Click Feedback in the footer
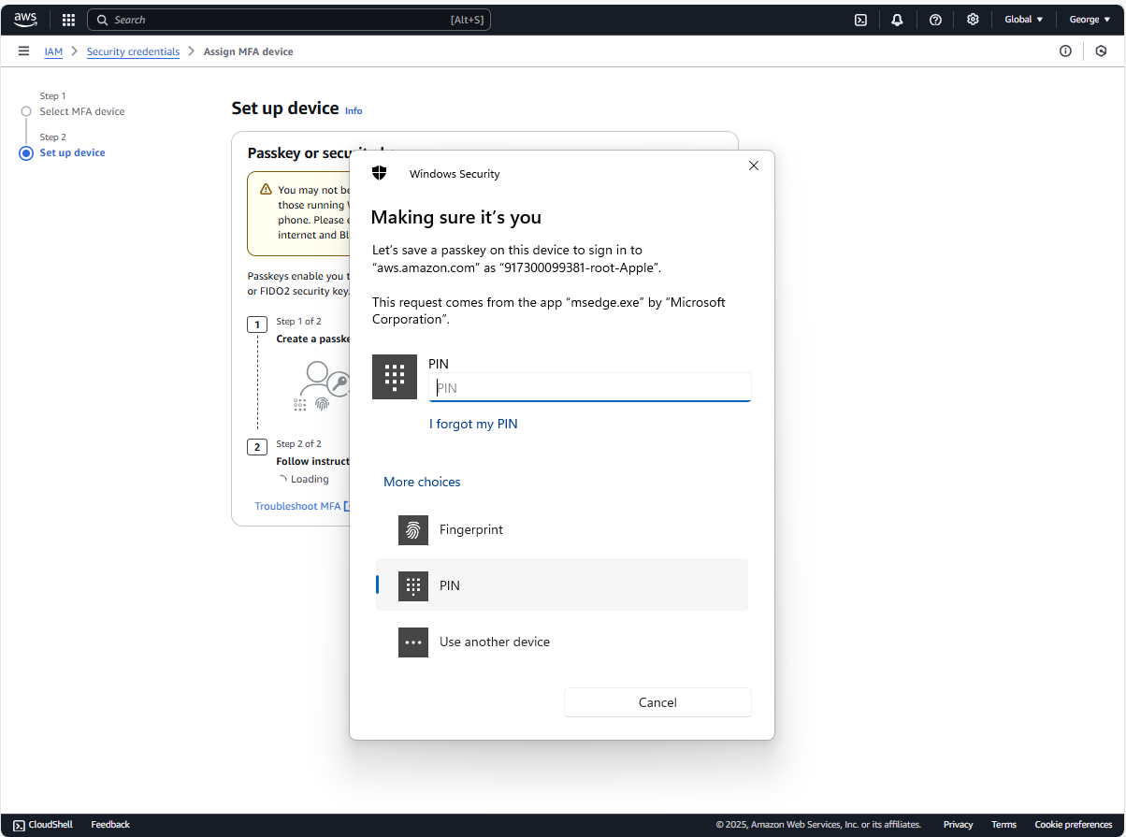 tap(110, 825)
